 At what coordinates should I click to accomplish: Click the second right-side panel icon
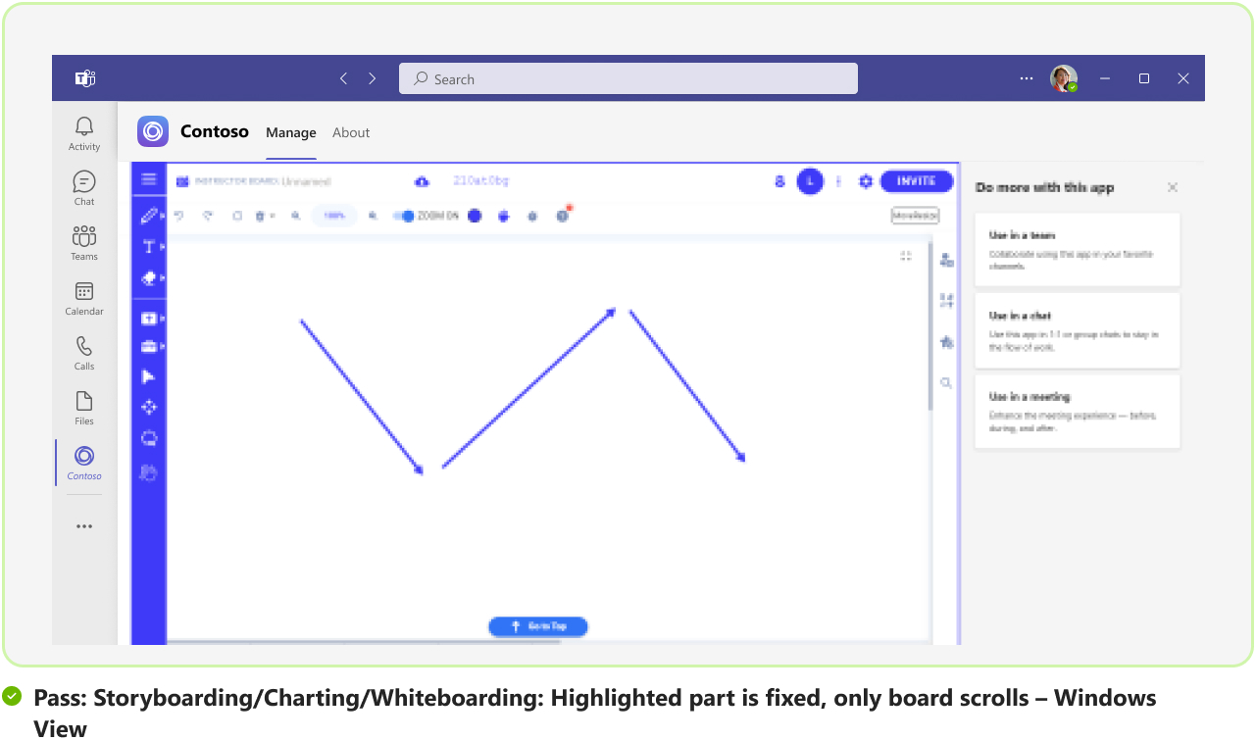pos(946,301)
